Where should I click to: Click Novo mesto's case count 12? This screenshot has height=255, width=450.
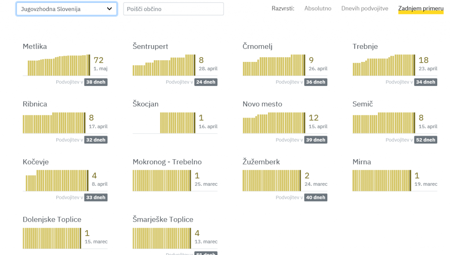(314, 118)
